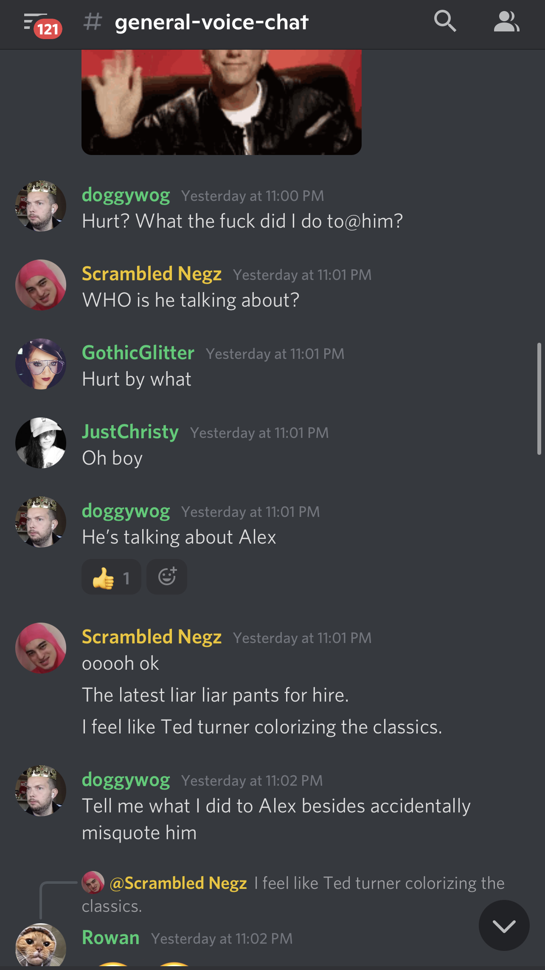Jump to replied Scrambled Negz message
Viewport: 545px width, 970px height.
click(x=293, y=894)
